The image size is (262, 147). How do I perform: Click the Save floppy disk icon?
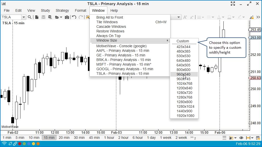pyautogui.click(x=43, y=17)
